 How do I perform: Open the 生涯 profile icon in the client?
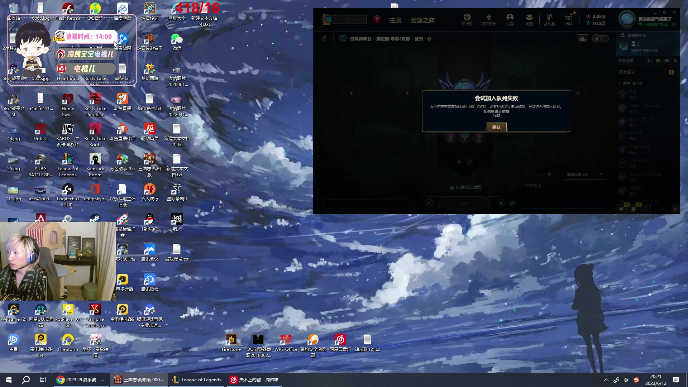tap(510, 19)
